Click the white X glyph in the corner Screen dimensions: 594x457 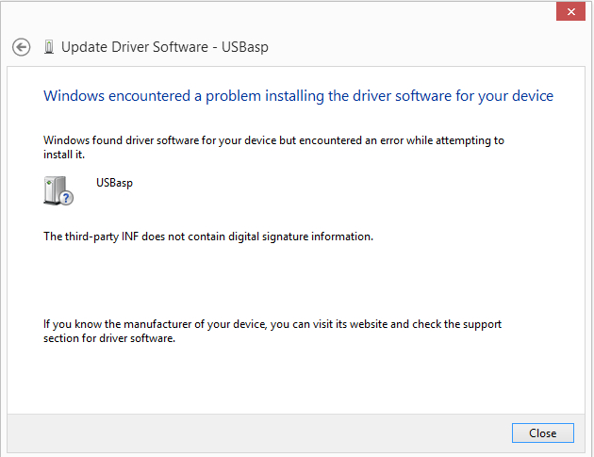tap(571, 11)
